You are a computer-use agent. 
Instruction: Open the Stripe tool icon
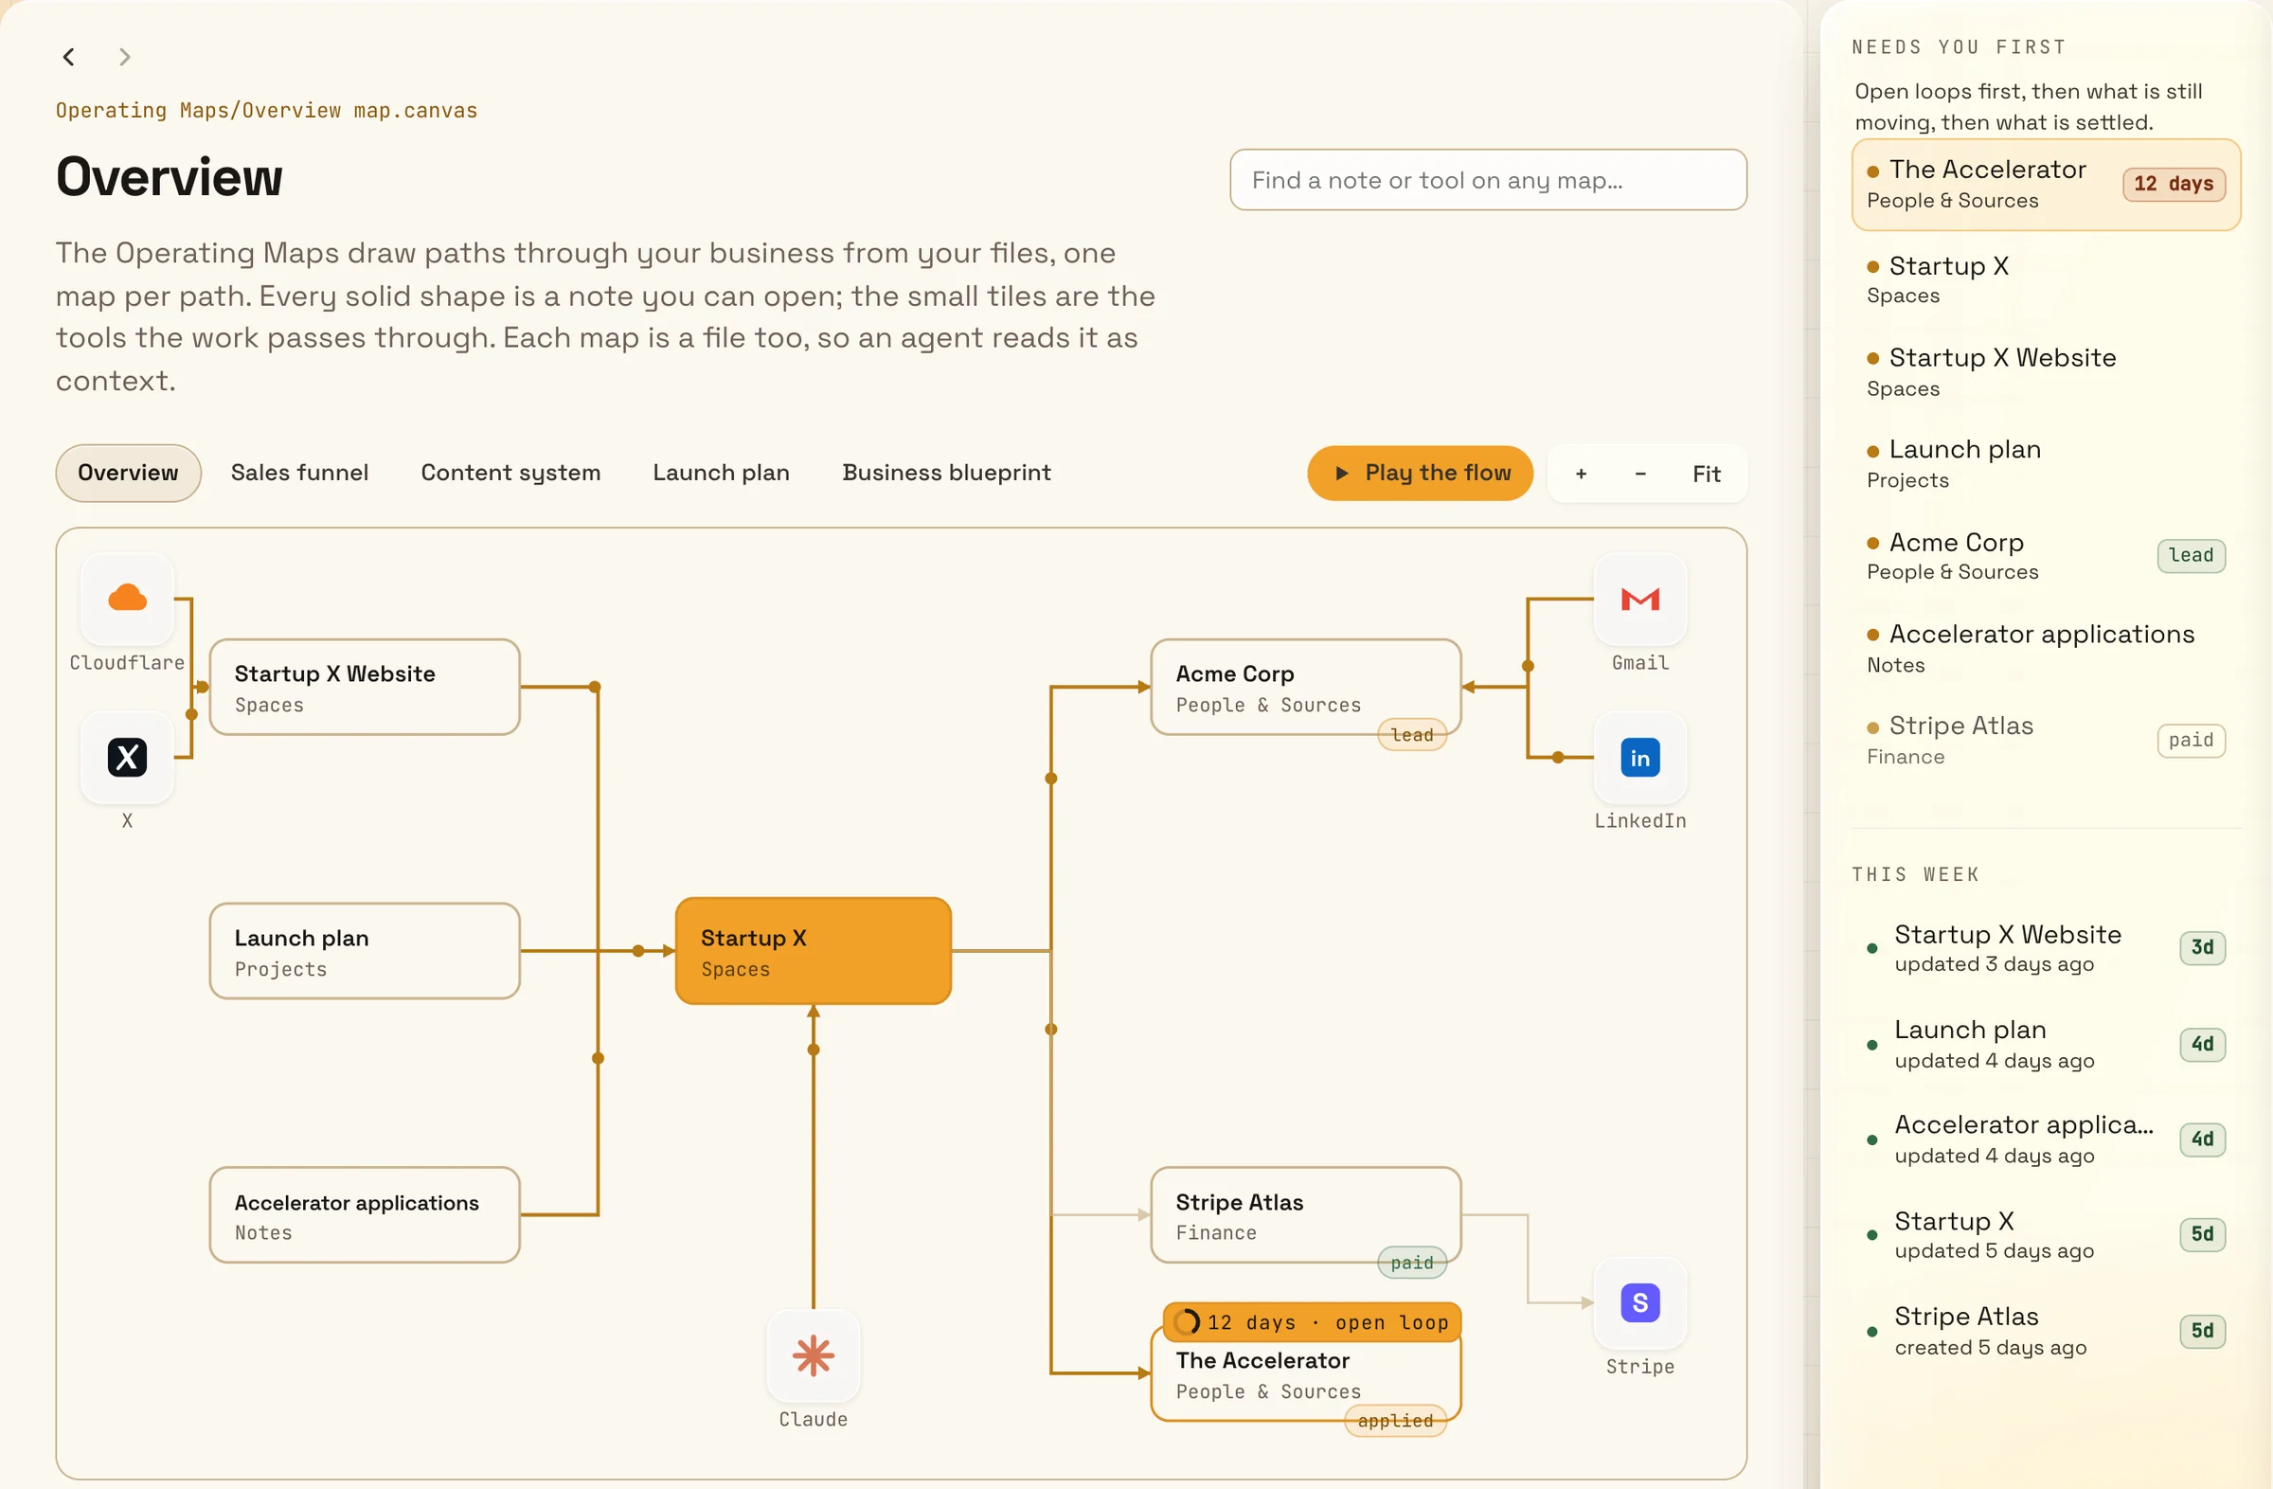(1639, 1302)
